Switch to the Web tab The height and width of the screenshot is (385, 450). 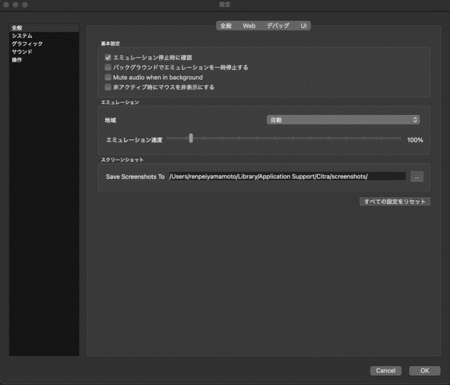(249, 26)
